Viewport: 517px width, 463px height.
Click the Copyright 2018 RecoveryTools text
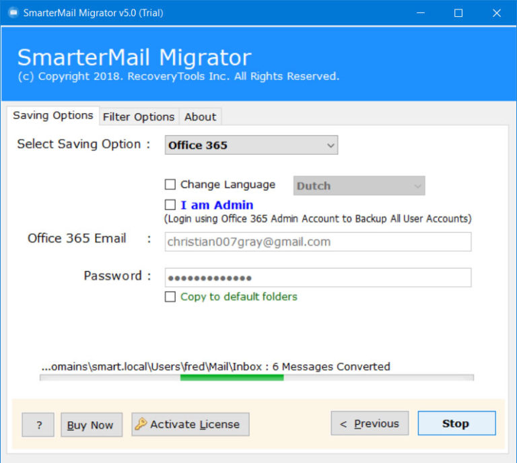[x=178, y=77]
